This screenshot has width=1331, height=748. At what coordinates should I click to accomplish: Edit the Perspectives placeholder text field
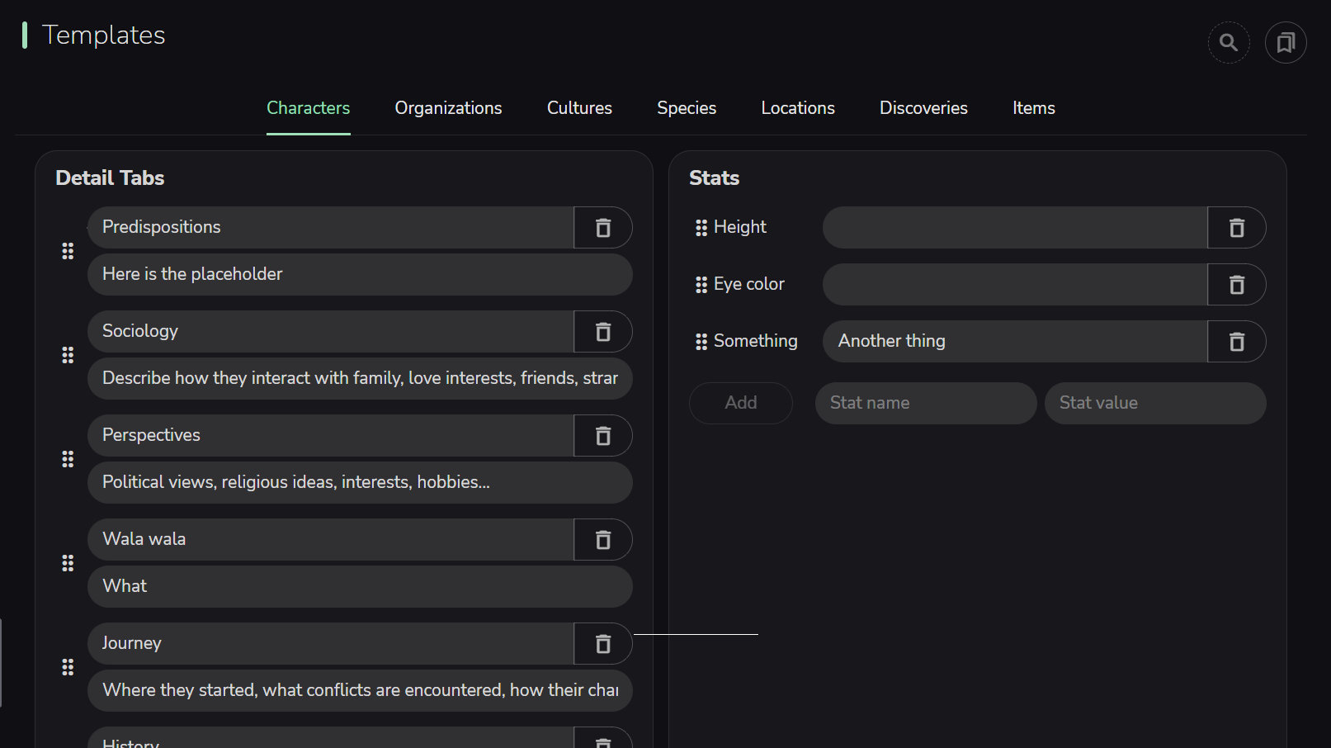coord(359,482)
